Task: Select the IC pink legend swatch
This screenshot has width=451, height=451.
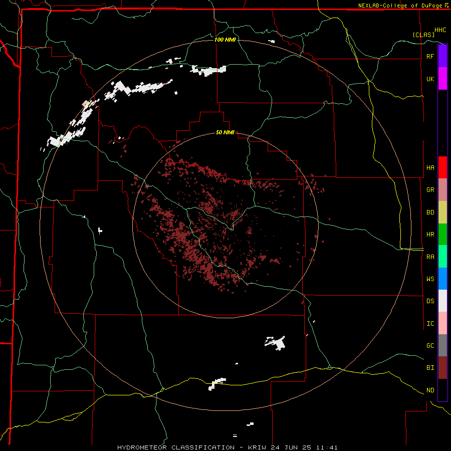Action: click(442, 323)
